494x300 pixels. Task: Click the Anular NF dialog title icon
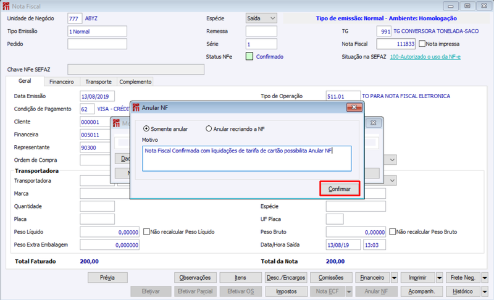click(x=136, y=107)
